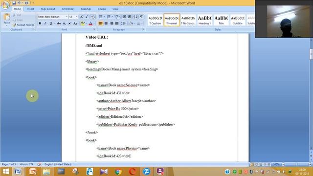Apply the yellow text highlight color

click(x=83, y=23)
